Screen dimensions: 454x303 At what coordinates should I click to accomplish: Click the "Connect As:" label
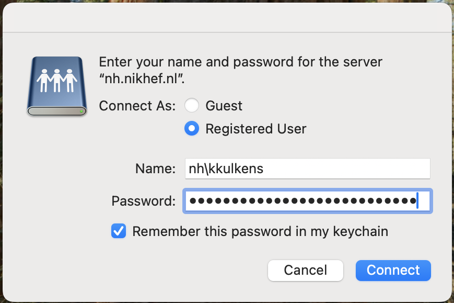pyautogui.click(x=137, y=106)
